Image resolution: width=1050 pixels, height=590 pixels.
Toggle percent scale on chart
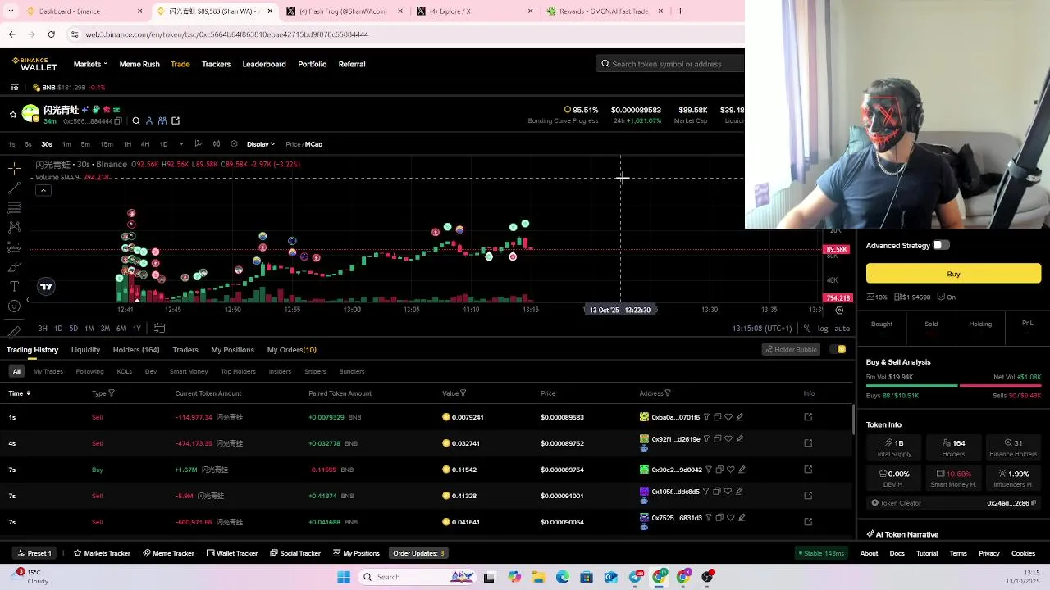(807, 329)
